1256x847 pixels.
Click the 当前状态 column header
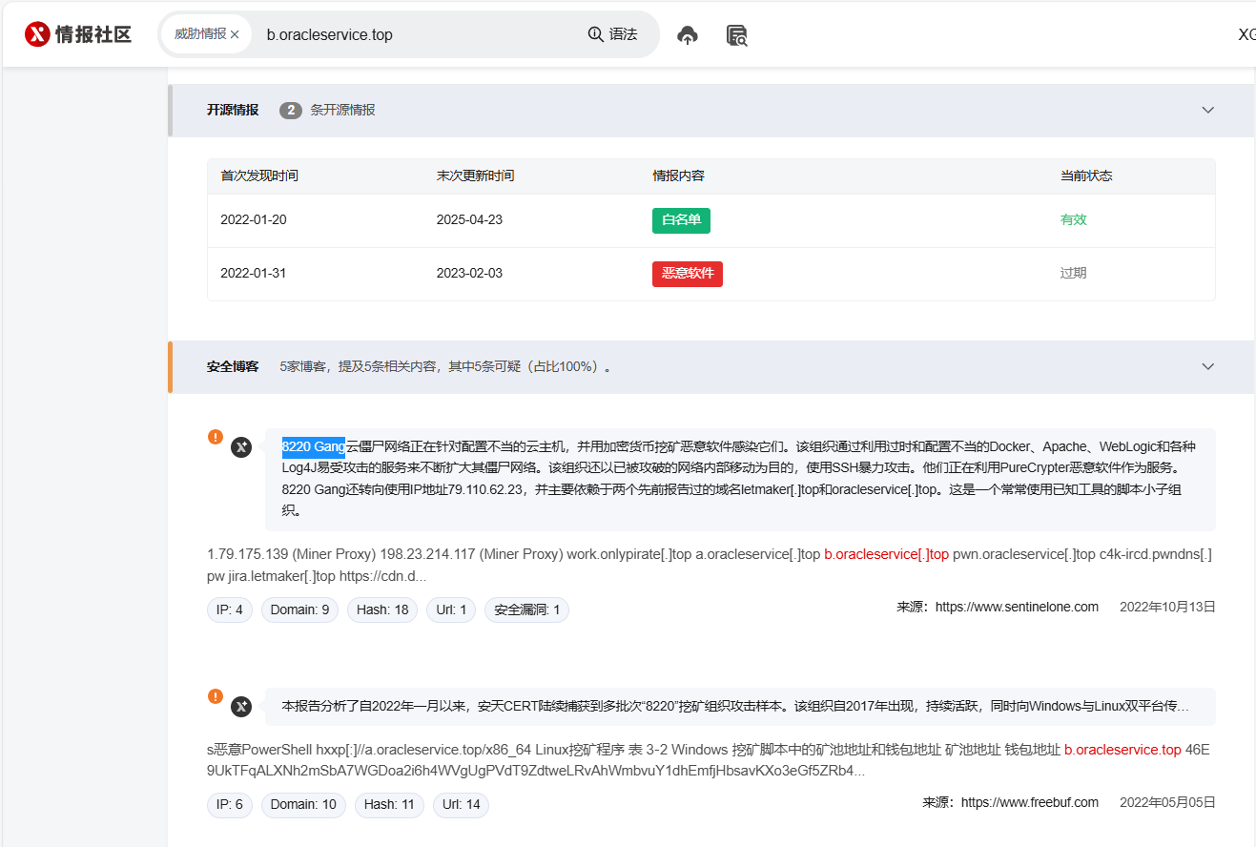[1086, 176]
